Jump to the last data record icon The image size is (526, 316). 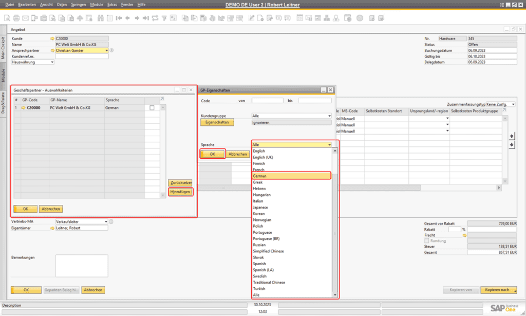click(x=146, y=17)
